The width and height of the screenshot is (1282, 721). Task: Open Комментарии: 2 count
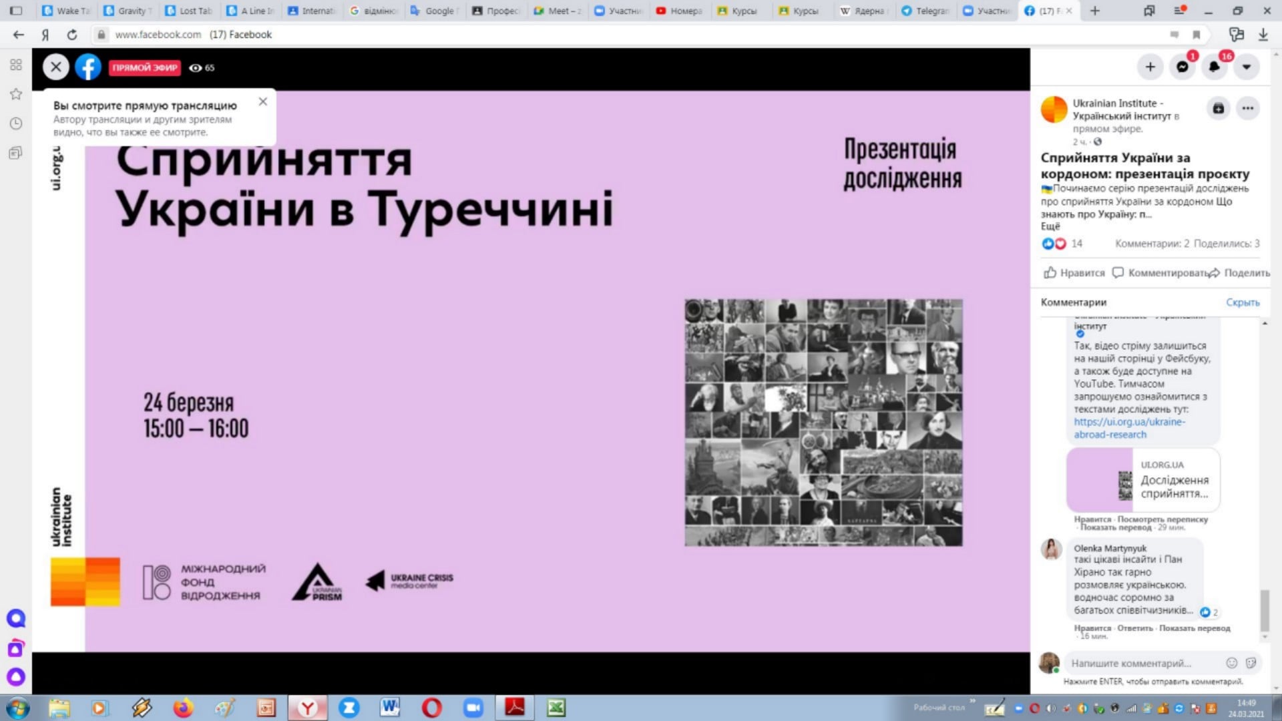pyautogui.click(x=1152, y=244)
